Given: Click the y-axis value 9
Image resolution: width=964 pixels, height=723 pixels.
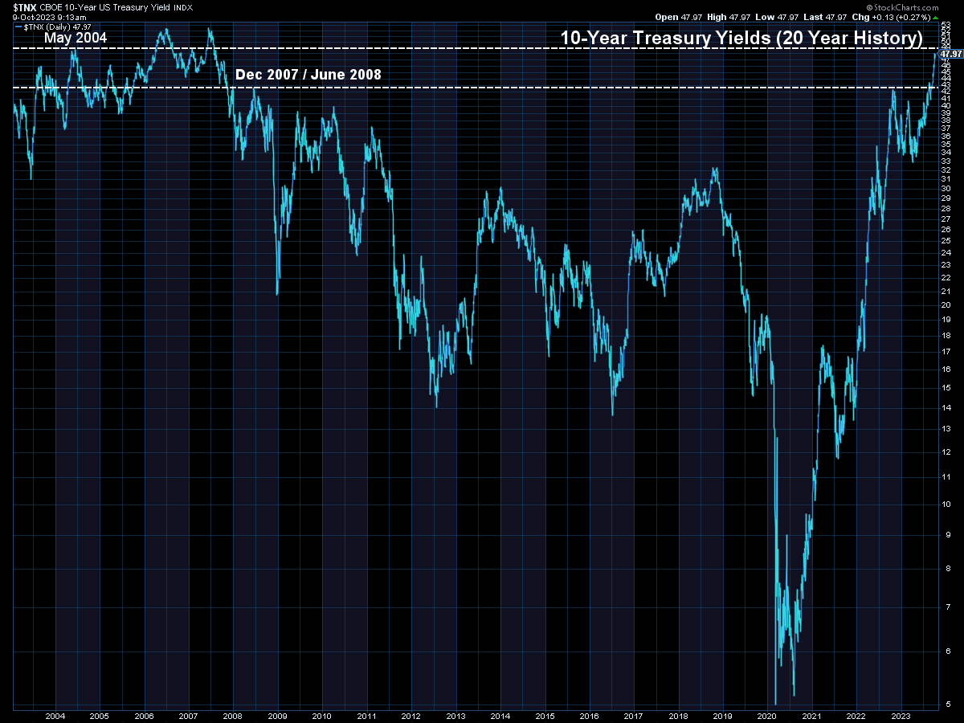Looking at the screenshot, I should 949,534.
